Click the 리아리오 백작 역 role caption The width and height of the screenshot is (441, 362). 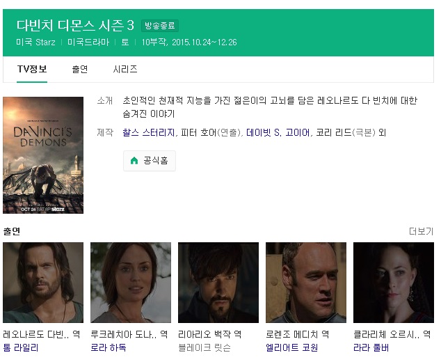(x=210, y=334)
